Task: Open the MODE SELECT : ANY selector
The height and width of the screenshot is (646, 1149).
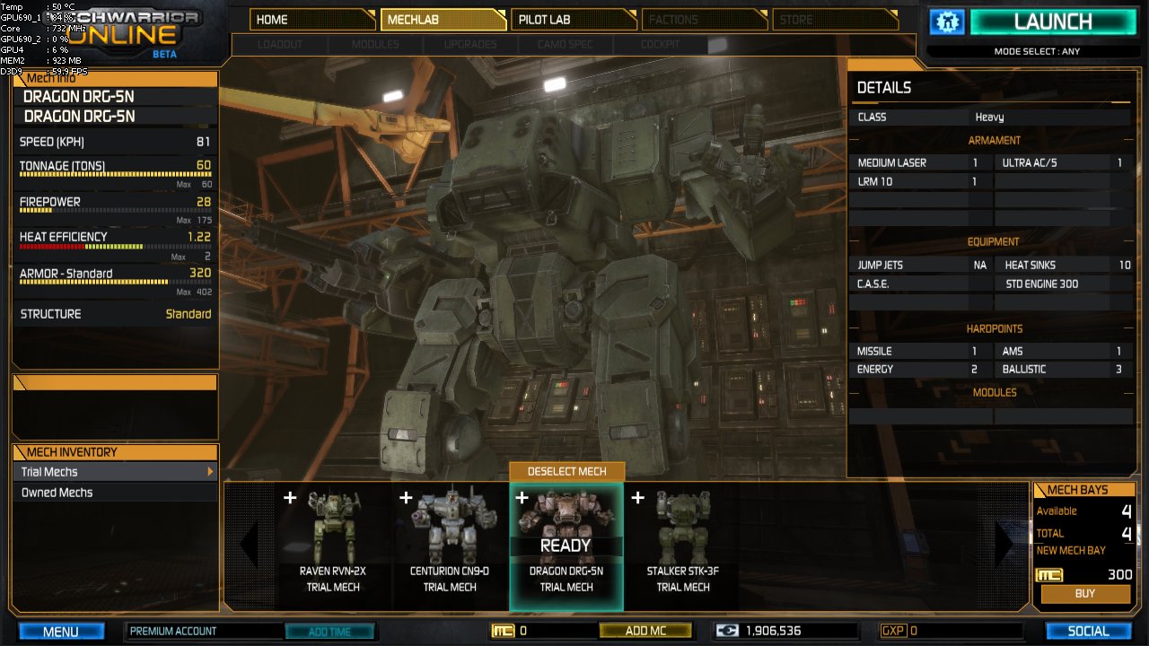Action: (x=1037, y=51)
